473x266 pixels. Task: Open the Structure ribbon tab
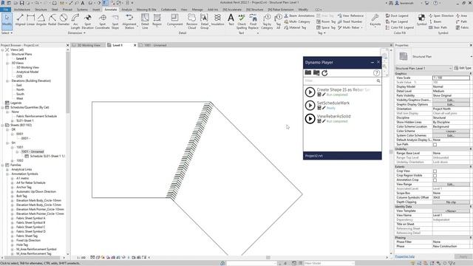[41, 10]
